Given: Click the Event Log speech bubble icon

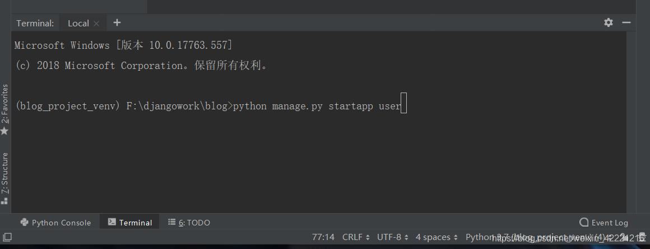Looking at the screenshot, I should 584,223.
